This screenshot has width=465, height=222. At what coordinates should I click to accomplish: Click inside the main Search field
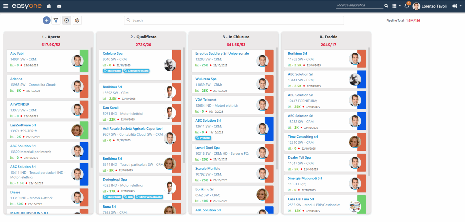234,20
